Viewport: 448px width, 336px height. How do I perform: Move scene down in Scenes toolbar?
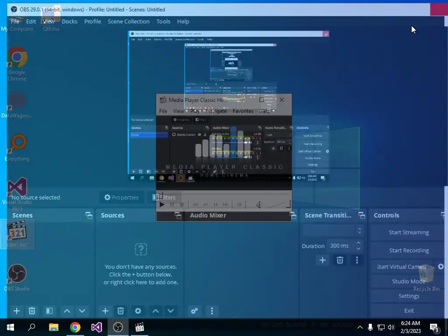pyautogui.click(x=82, y=311)
